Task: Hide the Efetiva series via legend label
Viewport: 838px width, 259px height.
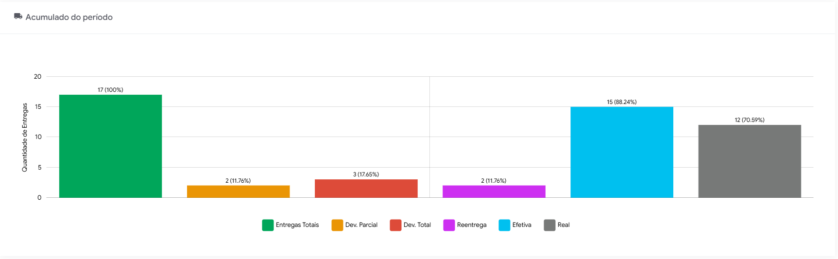Action: (x=522, y=225)
